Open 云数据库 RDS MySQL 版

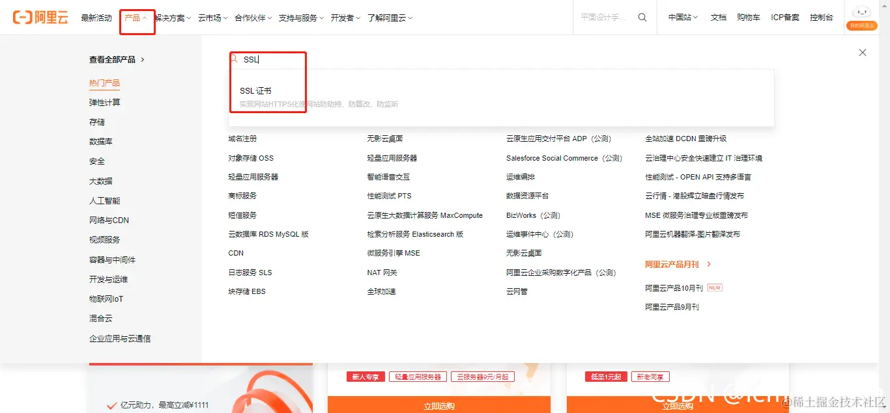pyautogui.click(x=268, y=234)
